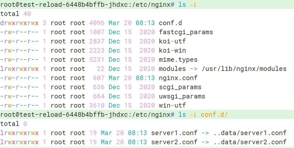Click the first shell prompt root@test-reload
294x148 pixels.
[87, 5]
